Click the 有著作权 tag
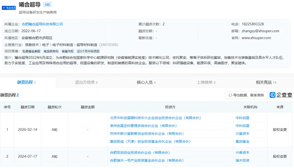Screen dimensions: 294x168 click(68, 51)
